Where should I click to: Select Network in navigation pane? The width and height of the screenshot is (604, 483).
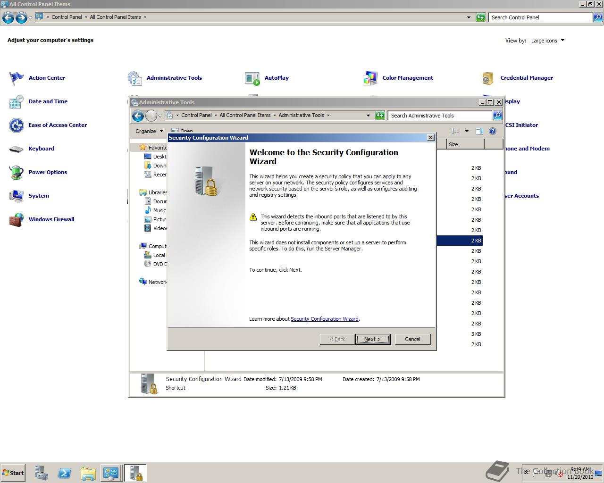(157, 282)
